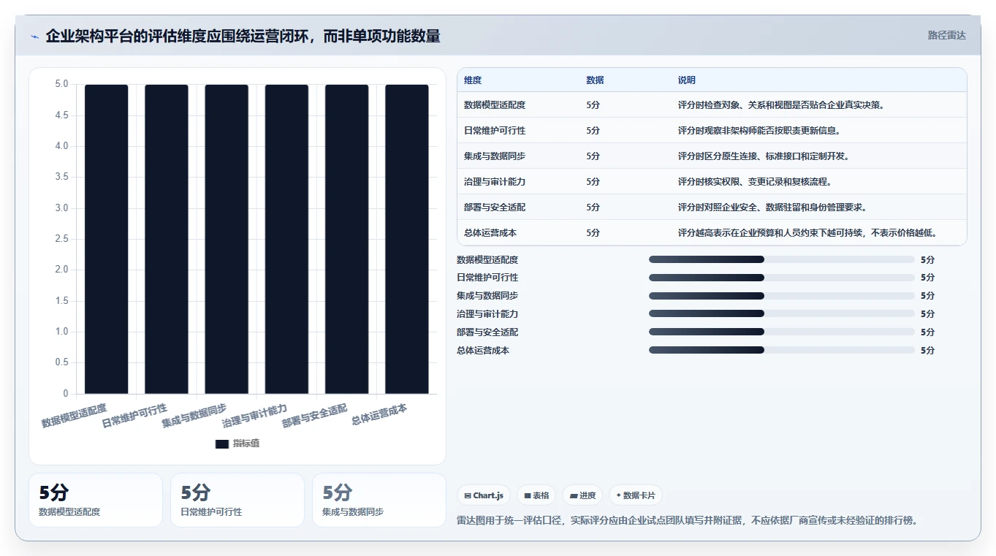Click the 总体运营成本 chart x-axis label
The image size is (996, 556).
click(379, 415)
